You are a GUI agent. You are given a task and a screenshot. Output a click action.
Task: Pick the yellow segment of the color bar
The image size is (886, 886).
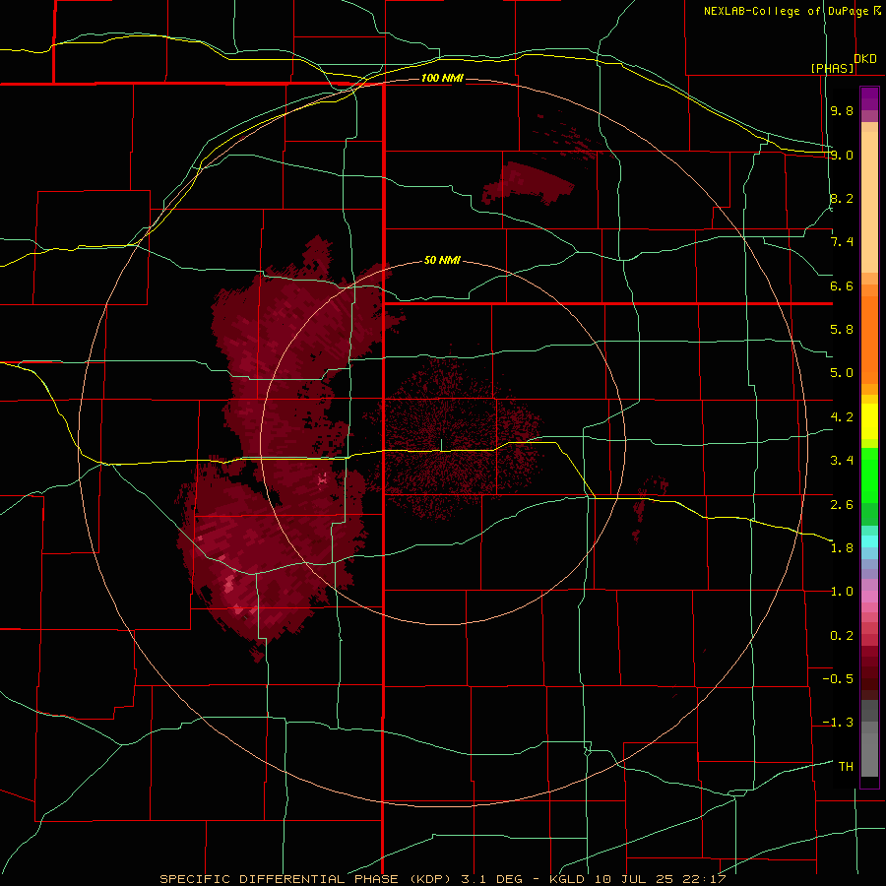click(869, 421)
